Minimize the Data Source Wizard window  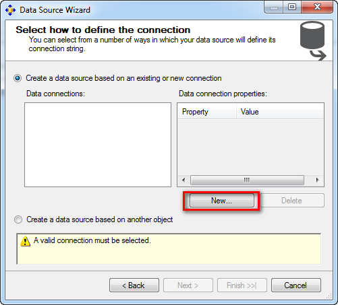274,7
